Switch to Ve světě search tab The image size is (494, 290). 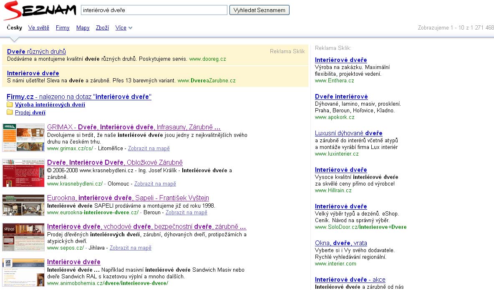(39, 27)
